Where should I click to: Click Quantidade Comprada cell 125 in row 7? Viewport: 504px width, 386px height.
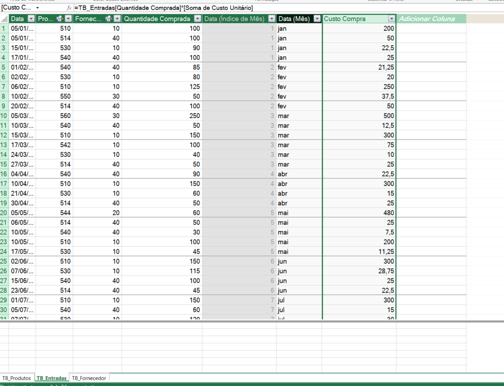point(162,87)
